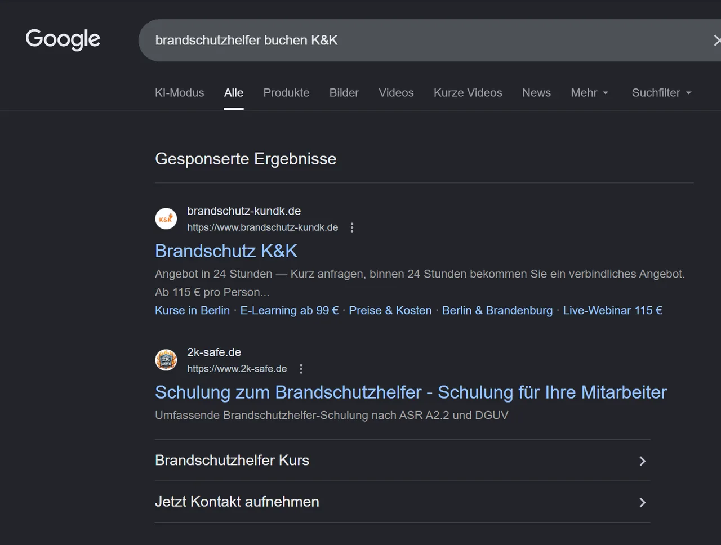Click the https://www.2k-safe.de URL

(237, 369)
